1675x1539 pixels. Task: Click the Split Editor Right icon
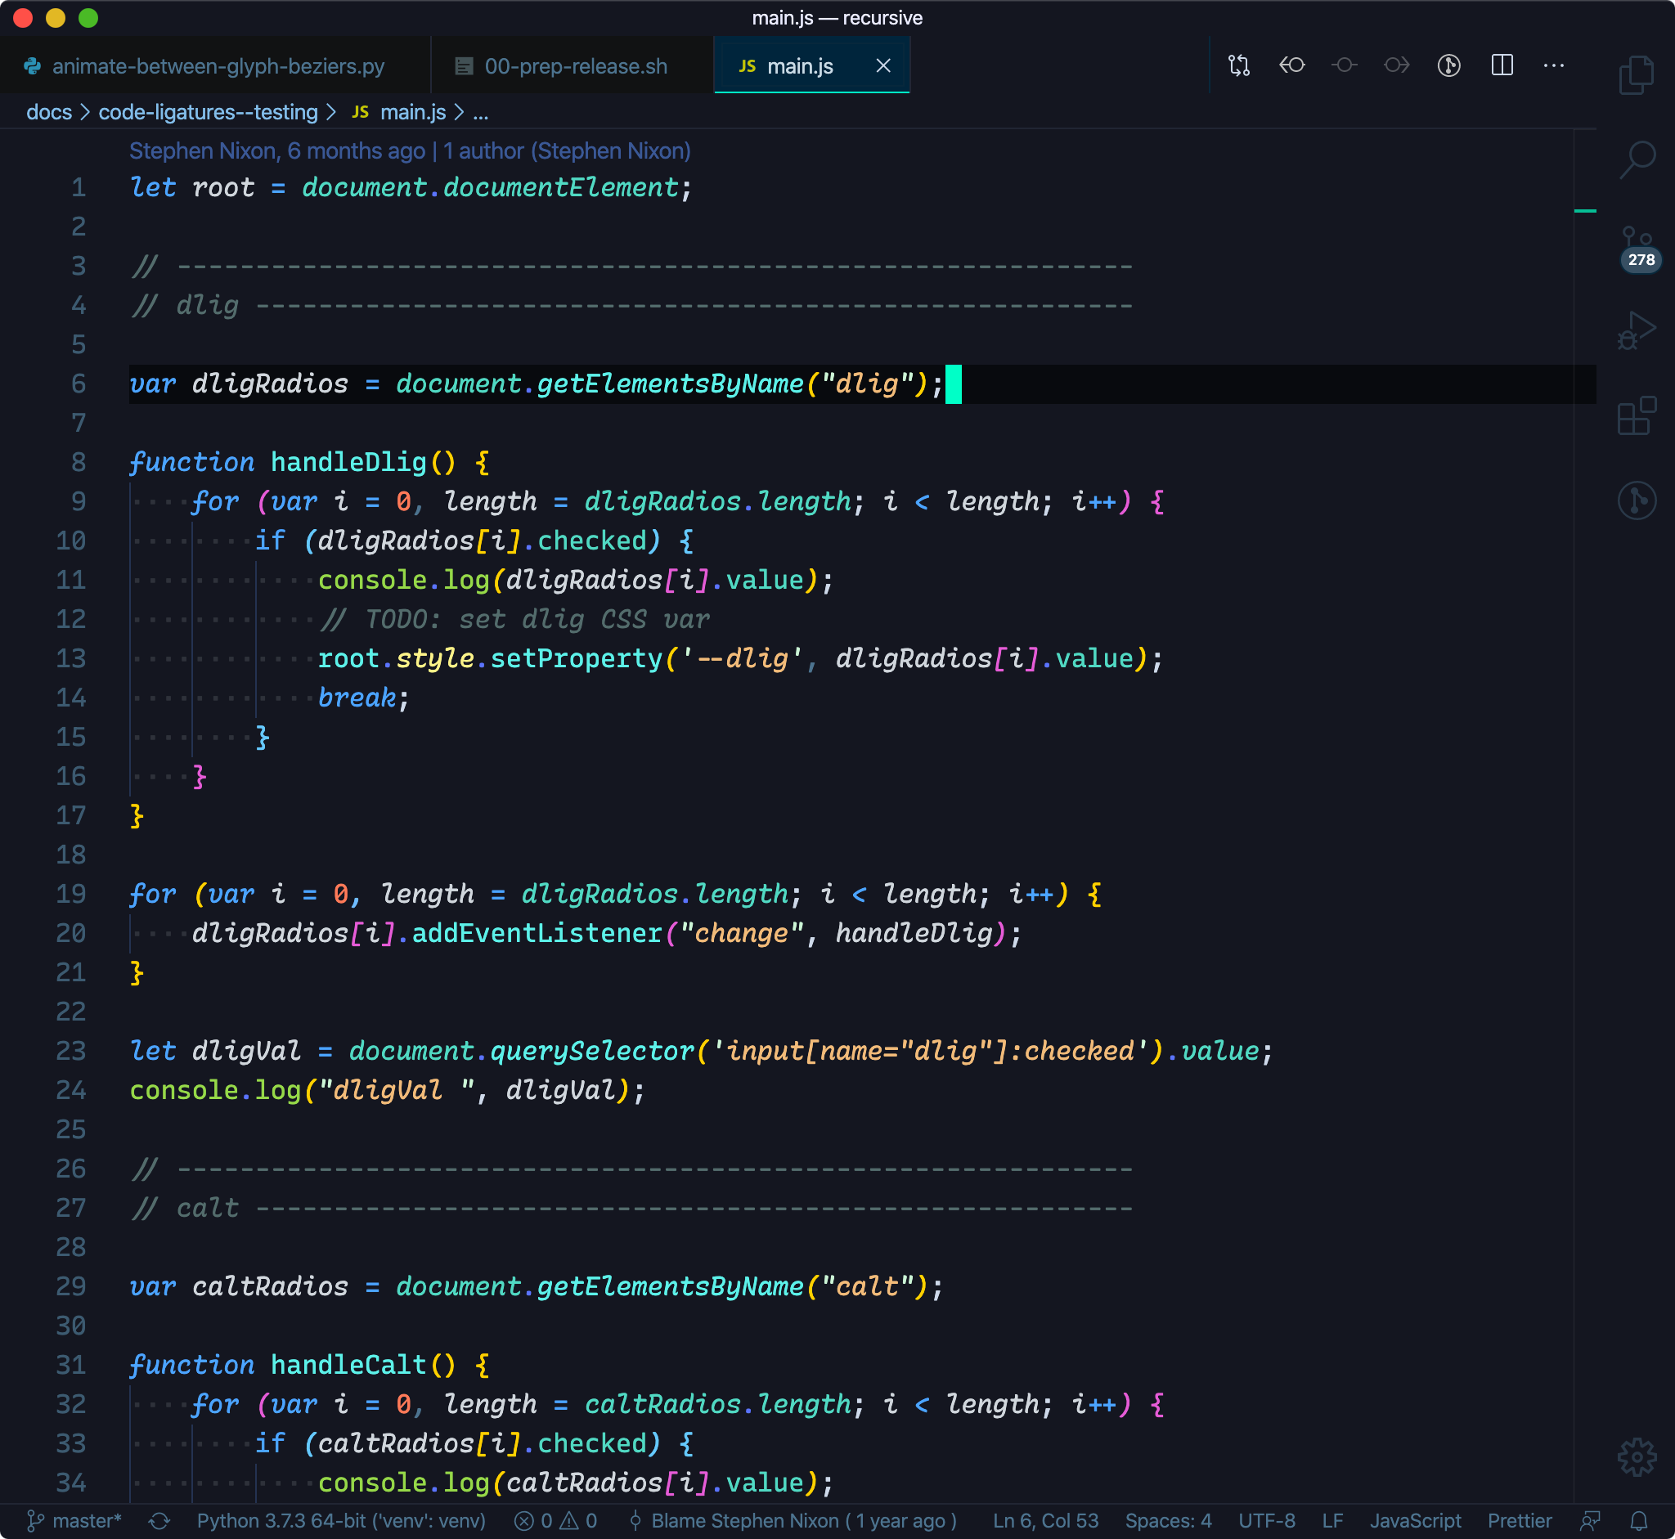[x=1502, y=65]
